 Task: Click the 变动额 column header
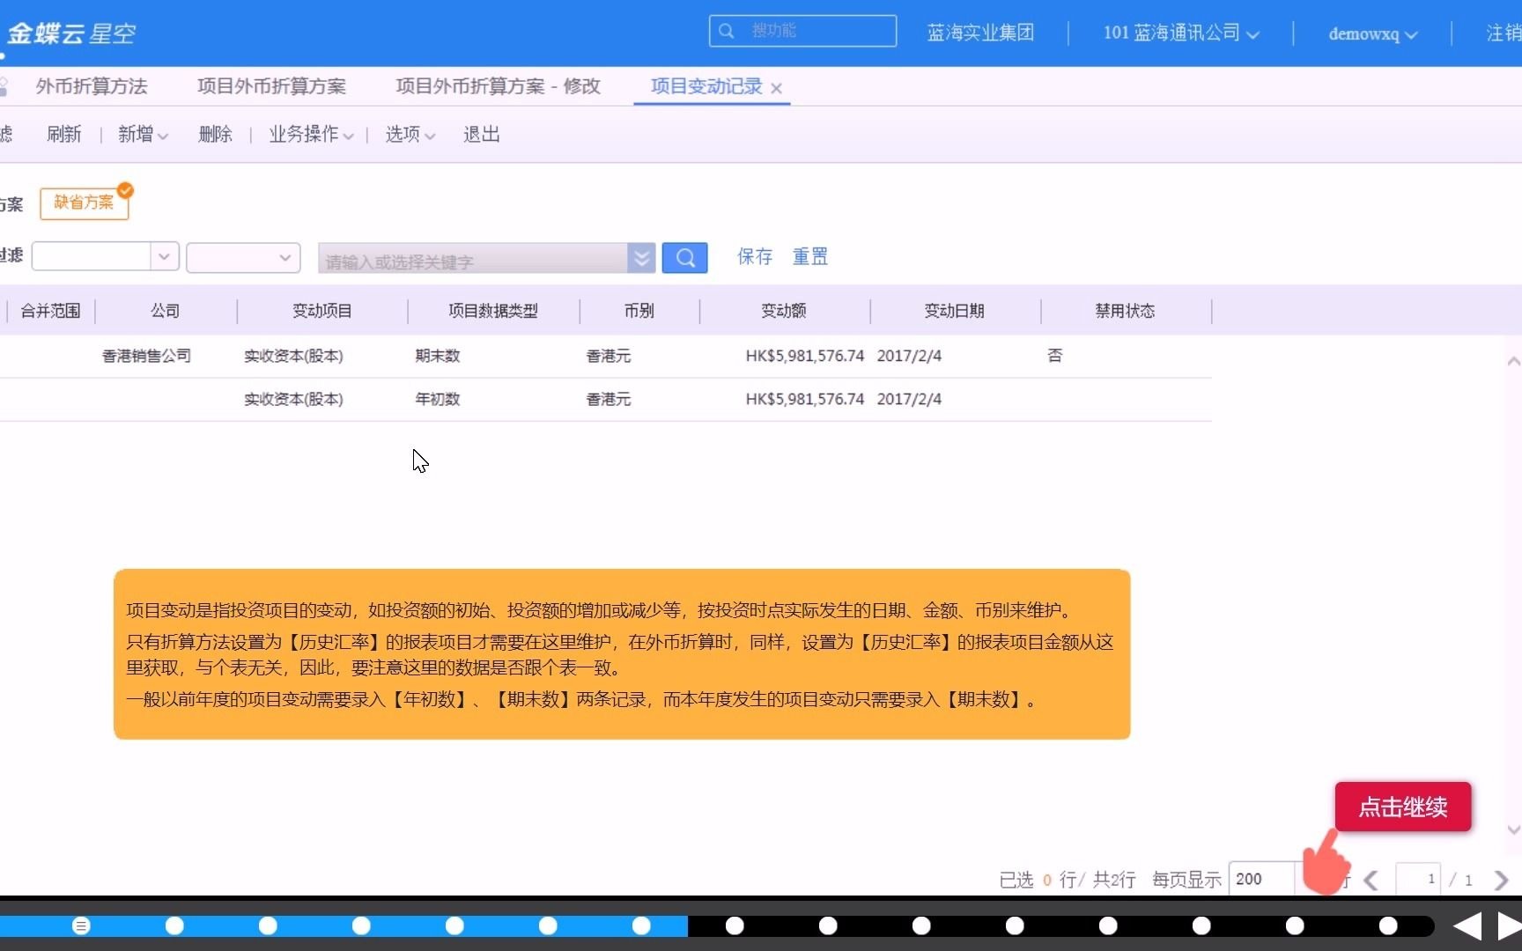784,311
